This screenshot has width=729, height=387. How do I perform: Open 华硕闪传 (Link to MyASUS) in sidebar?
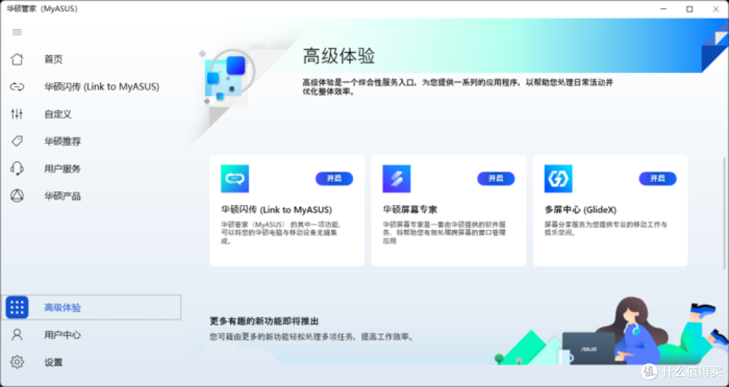pos(102,86)
